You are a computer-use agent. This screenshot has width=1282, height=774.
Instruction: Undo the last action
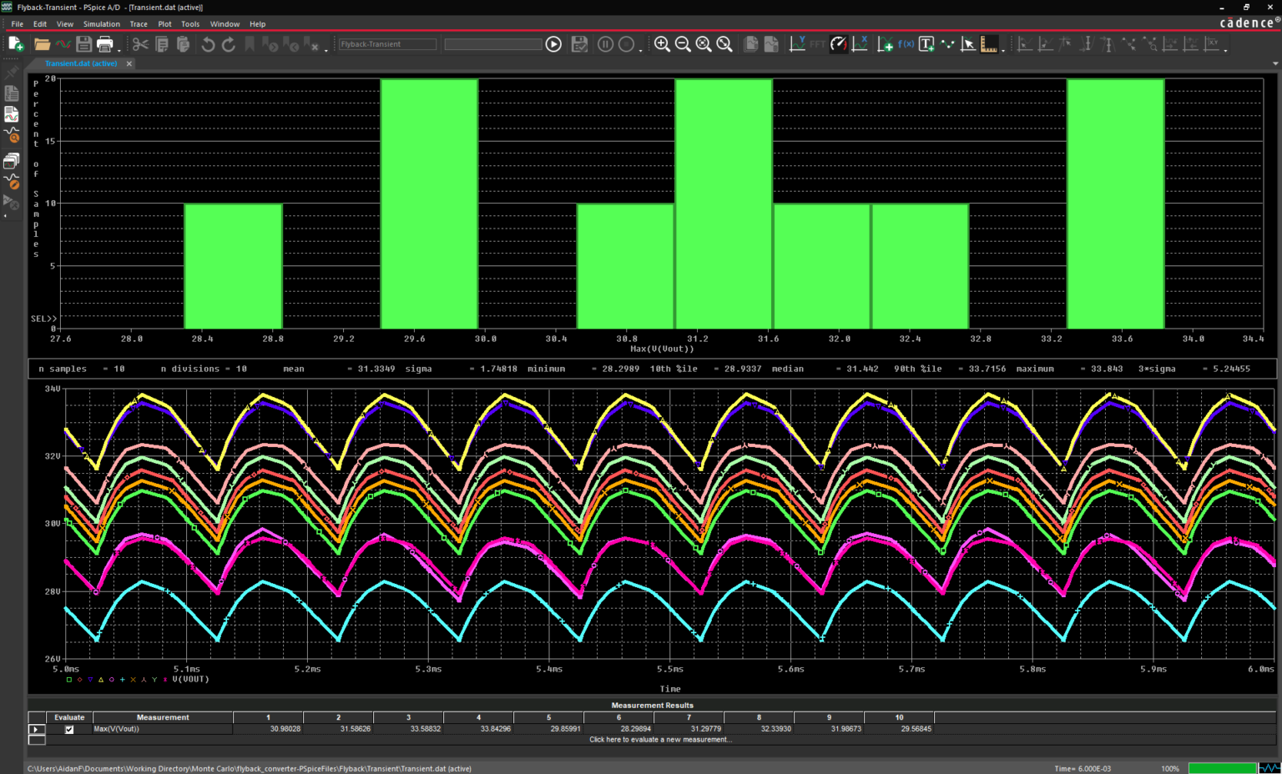[208, 44]
